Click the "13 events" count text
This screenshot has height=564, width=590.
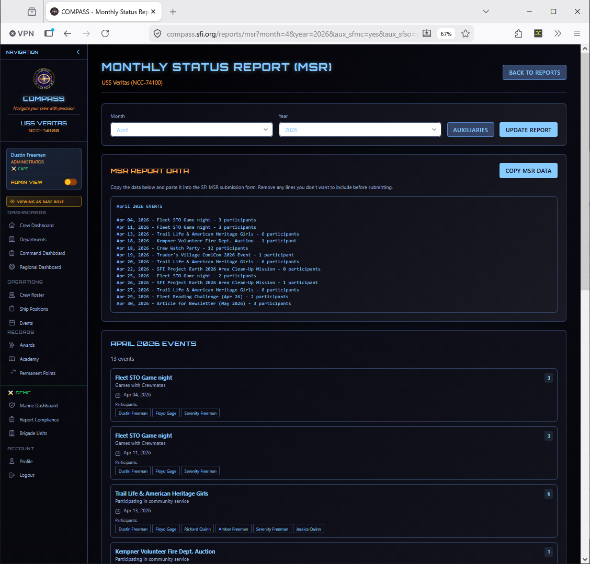coord(122,359)
